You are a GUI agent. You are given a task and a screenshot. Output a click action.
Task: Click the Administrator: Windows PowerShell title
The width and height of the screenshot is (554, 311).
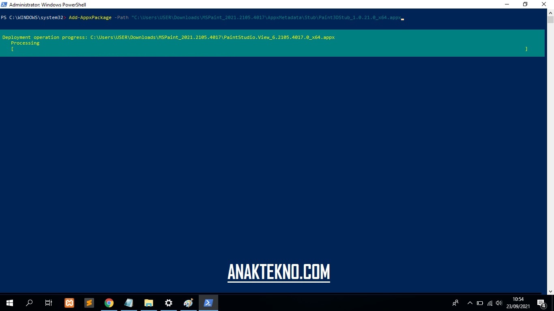(x=47, y=4)
